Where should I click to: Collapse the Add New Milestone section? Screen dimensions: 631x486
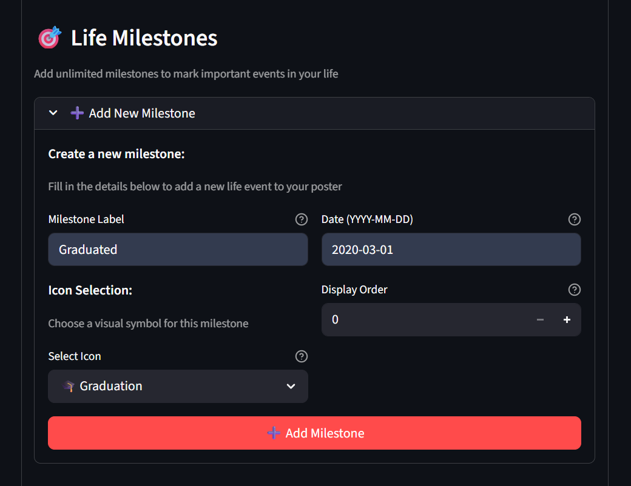(x=53, y=113)
